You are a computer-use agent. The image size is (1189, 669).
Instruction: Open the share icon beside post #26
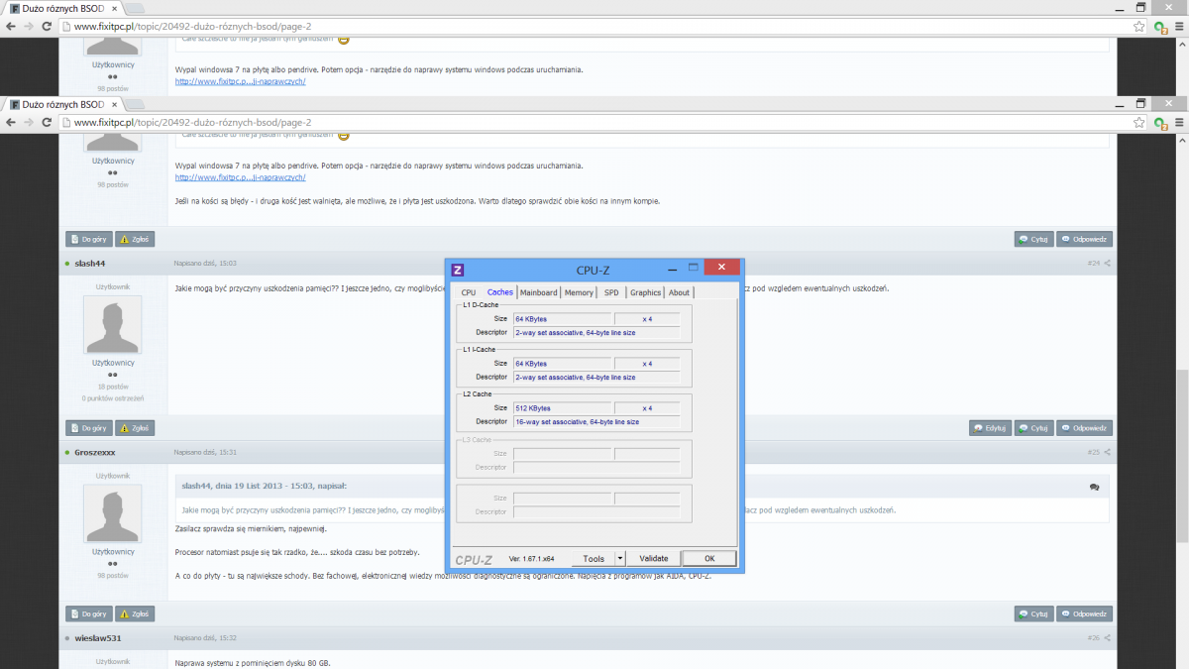1108,638
